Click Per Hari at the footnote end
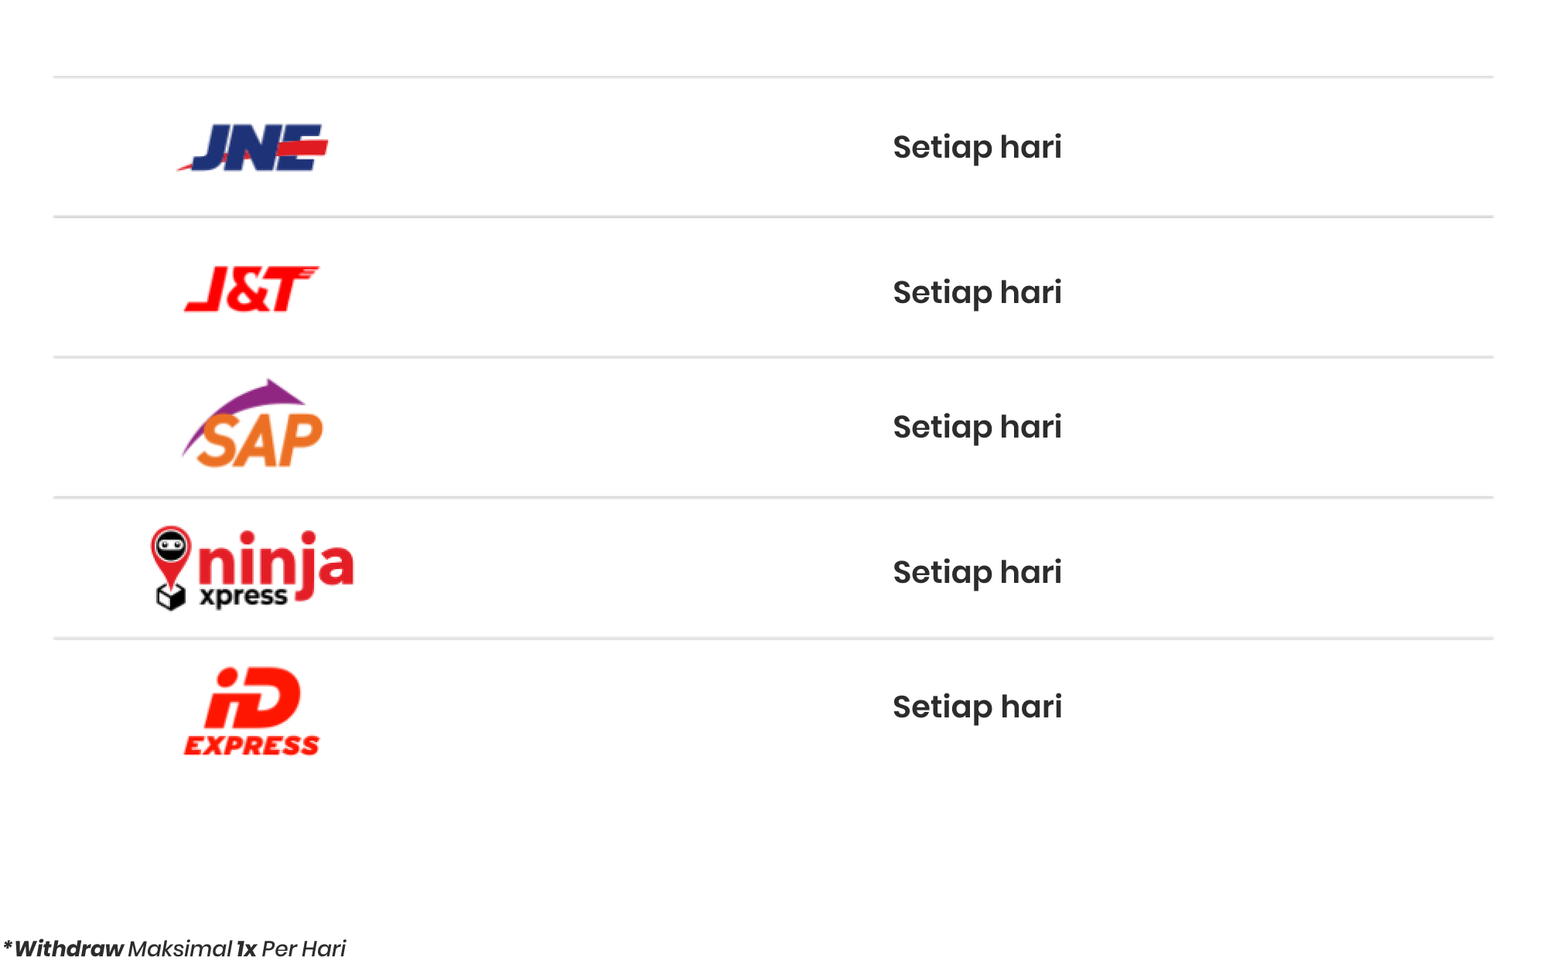This screenshot has height=964, width=1547. tap(303, 949)
